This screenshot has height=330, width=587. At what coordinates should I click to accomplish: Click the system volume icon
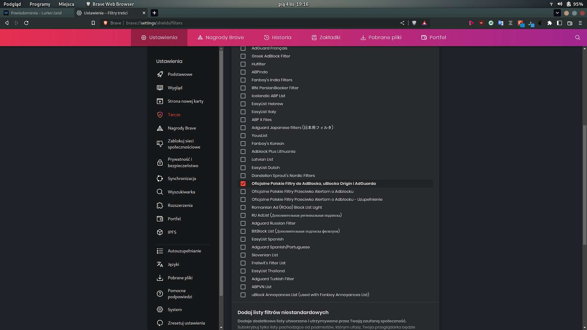coord(560,4)
